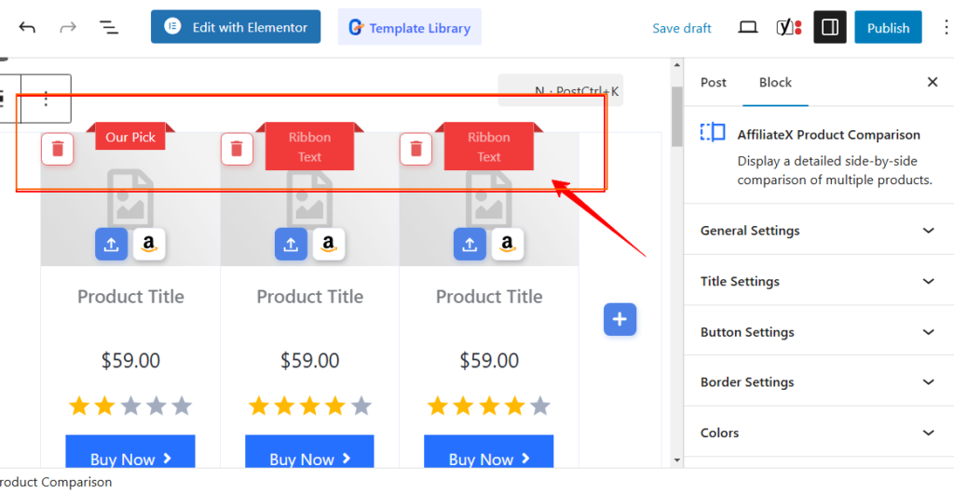Edit the third column Product Title

point(488,297)
